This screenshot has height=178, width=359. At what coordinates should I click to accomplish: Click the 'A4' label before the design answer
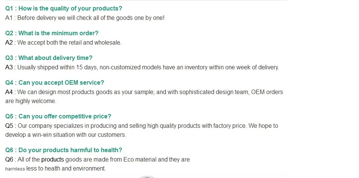point(9,92)
